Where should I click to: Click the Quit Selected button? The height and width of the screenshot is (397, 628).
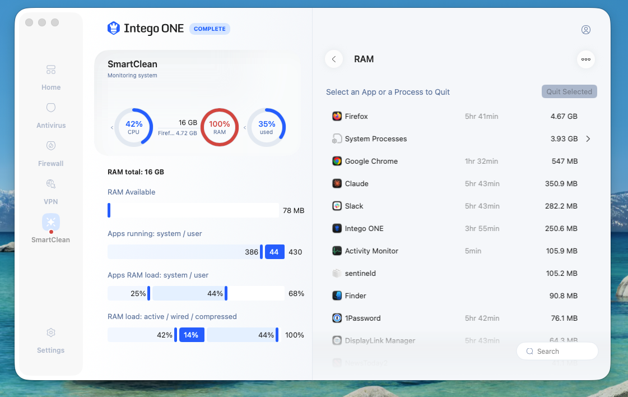pos(569,91)
